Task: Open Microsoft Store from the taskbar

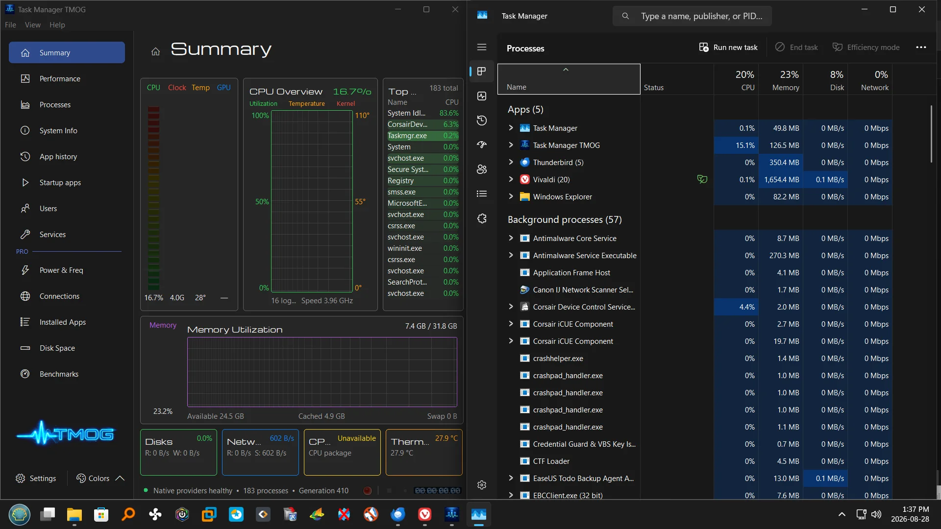Action: pyautogui.click(x=101, y=514)
